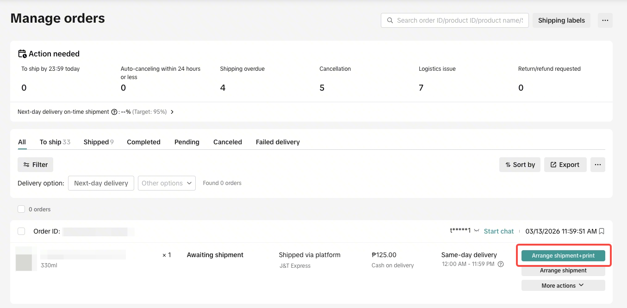Click the help icon beside next-day delivery on-time shipment
The width and height of the screenshot is (627, 308).
point(114,112)
